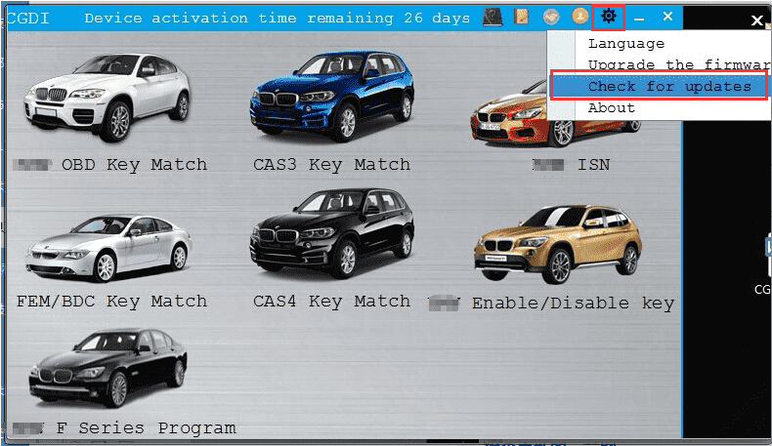Open FEM/BDC Key Match silver car icon
Image resolution: width=772 pixels, height=446 pixels.
pyautogui.click(x=108, y=248)
